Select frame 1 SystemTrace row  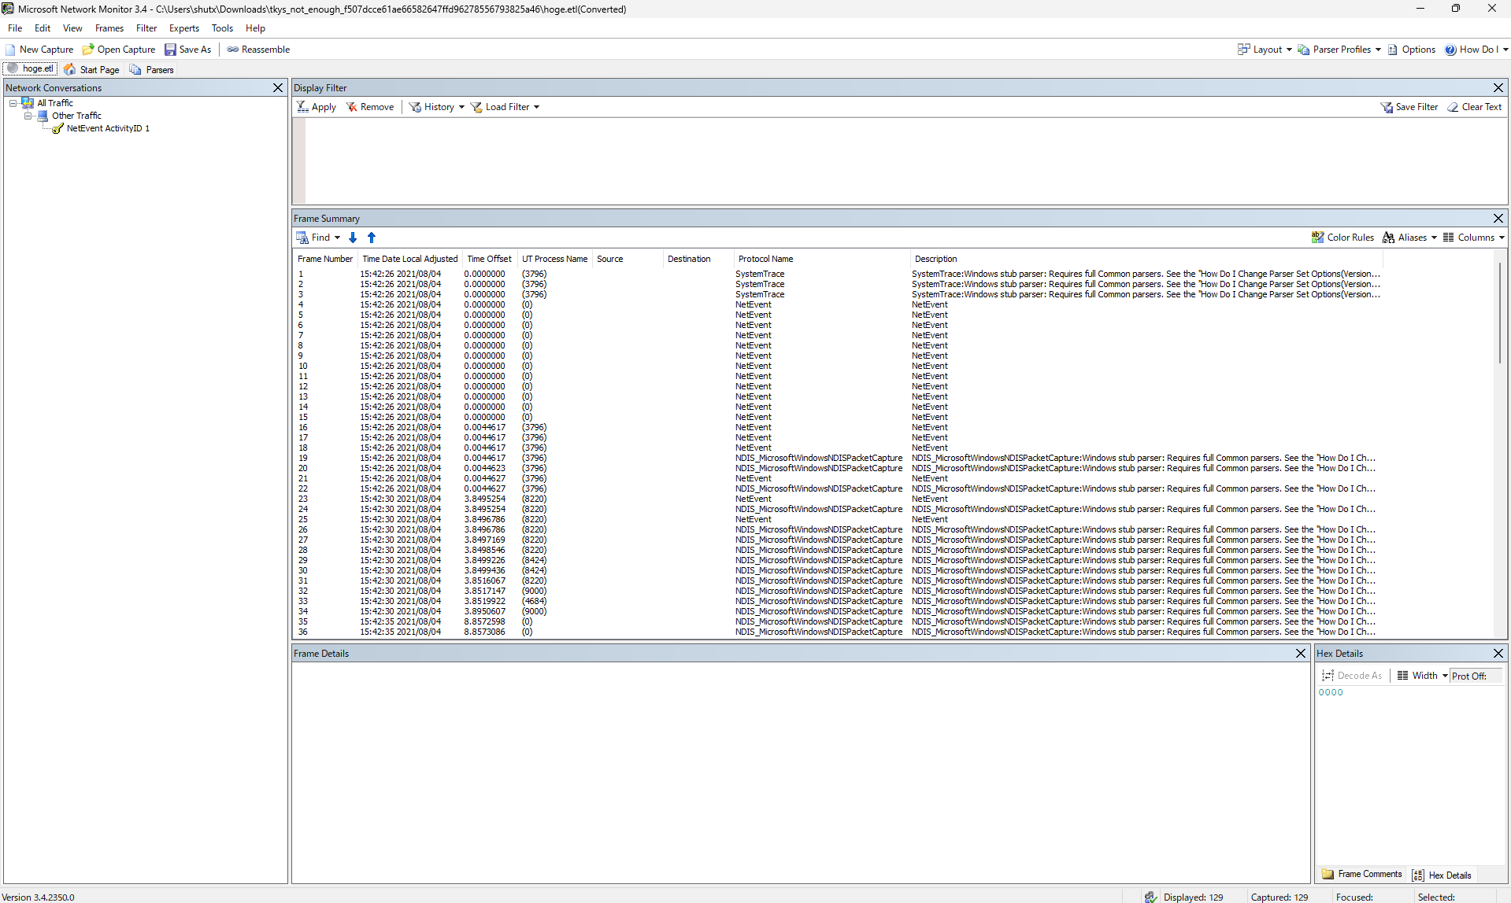[x=839, y=275]
